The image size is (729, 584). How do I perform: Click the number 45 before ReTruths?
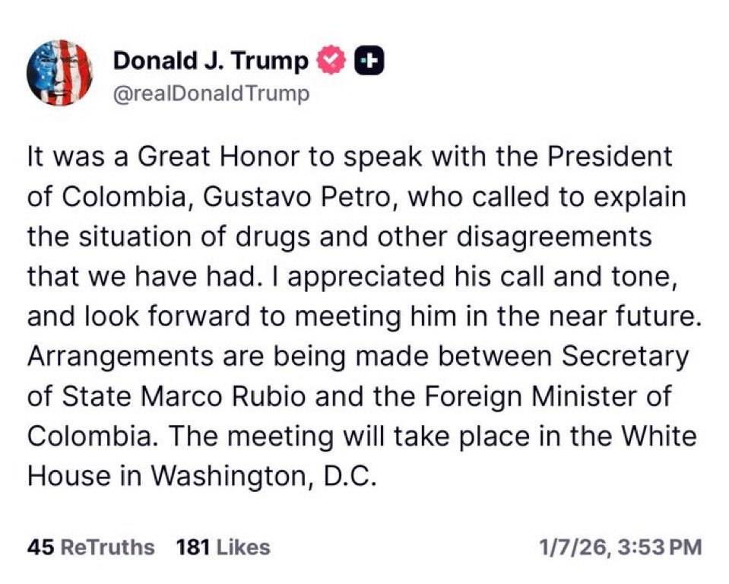pos(42,547)
